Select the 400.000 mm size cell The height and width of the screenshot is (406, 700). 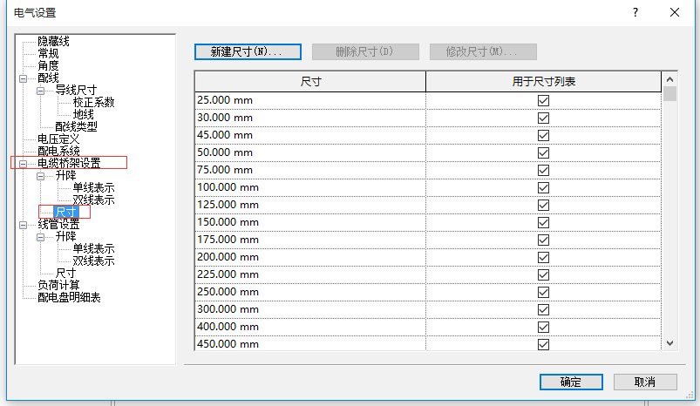point(310,327)
